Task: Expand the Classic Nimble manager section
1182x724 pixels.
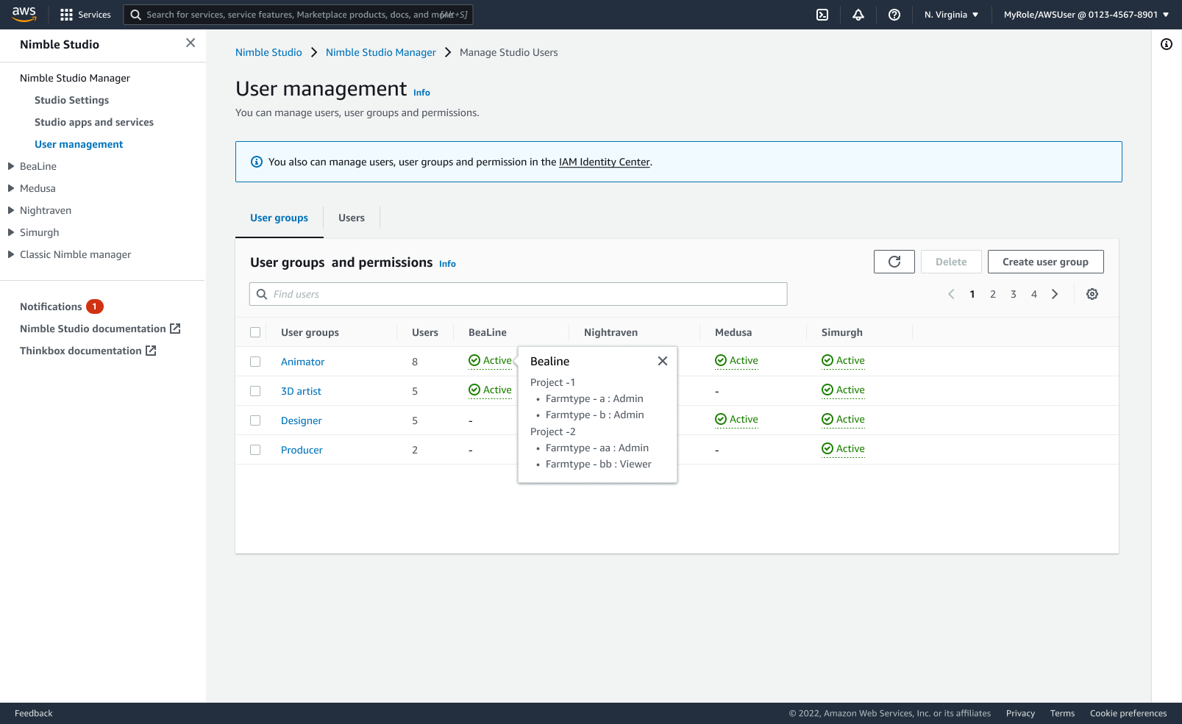Action: [x=11, y=254]
